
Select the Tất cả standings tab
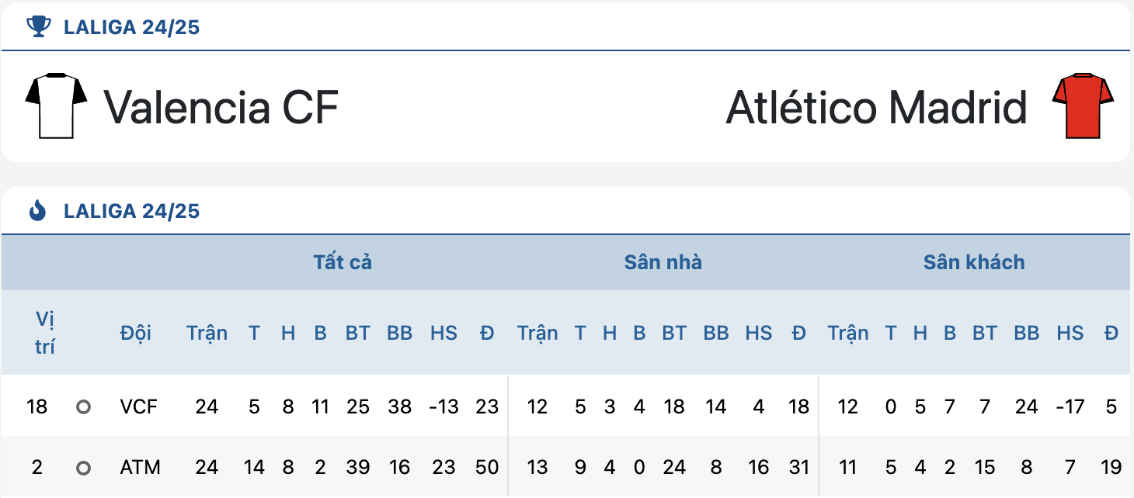pyautogui.click(x=343, y=262)
